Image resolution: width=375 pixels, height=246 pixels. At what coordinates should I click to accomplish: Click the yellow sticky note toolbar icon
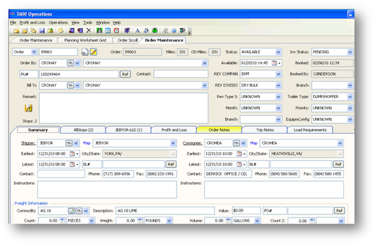coord(61,31)
